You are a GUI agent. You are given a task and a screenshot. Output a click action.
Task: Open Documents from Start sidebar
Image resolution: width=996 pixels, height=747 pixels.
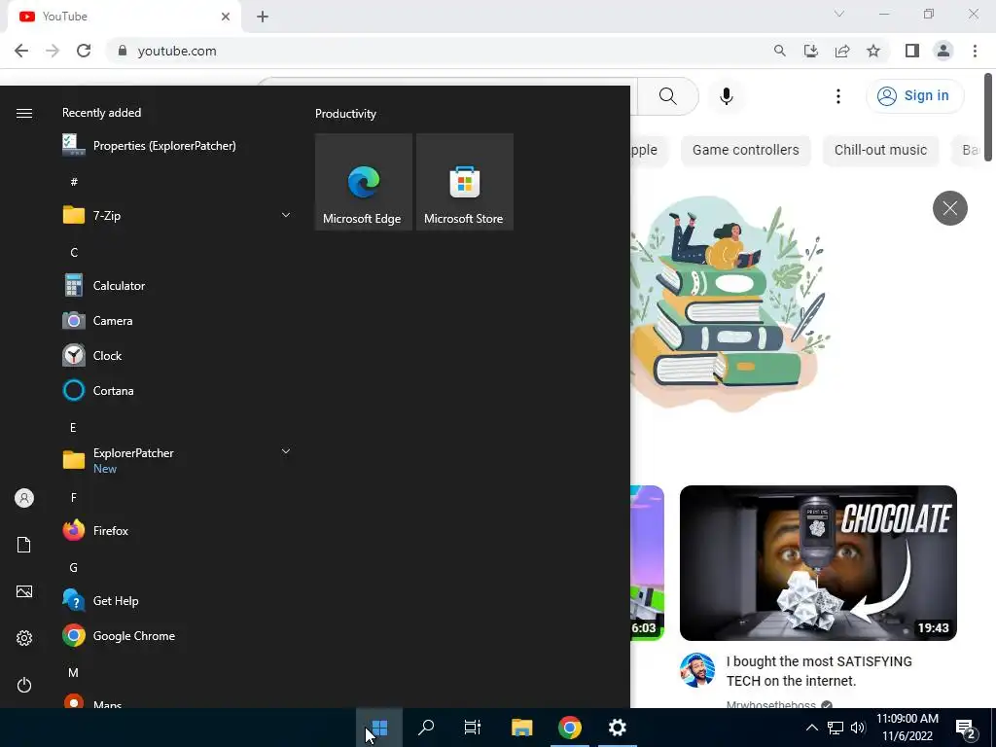click(x=24, y=545)
